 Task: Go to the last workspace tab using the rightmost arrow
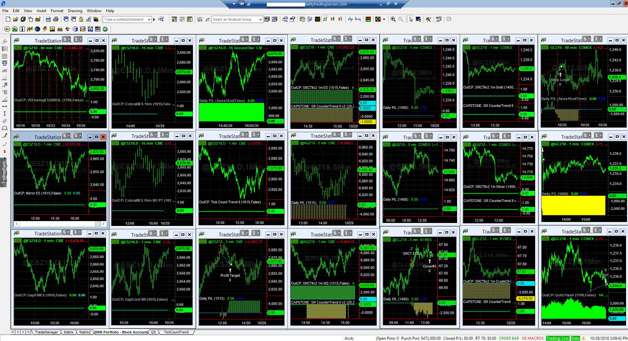(x=29, y=332)
